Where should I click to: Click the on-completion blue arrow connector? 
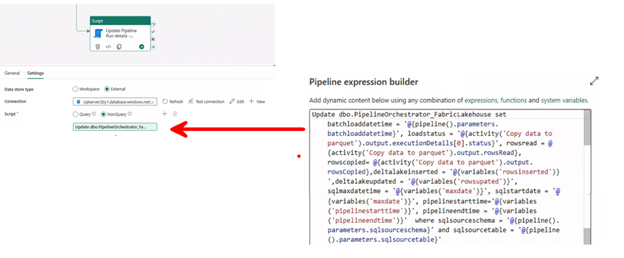coord(153,47)
